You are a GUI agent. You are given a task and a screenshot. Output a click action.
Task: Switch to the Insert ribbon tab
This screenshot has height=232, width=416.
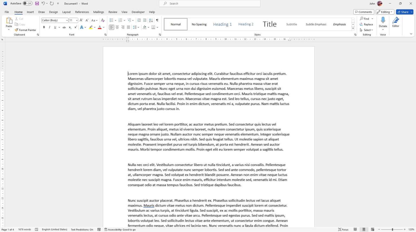click(x=30, y=12)
